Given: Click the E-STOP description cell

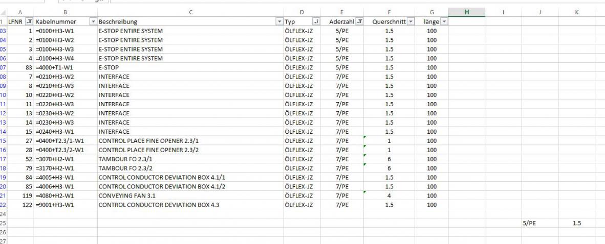Looking at the screenshot, I should [x=190, y=67].
